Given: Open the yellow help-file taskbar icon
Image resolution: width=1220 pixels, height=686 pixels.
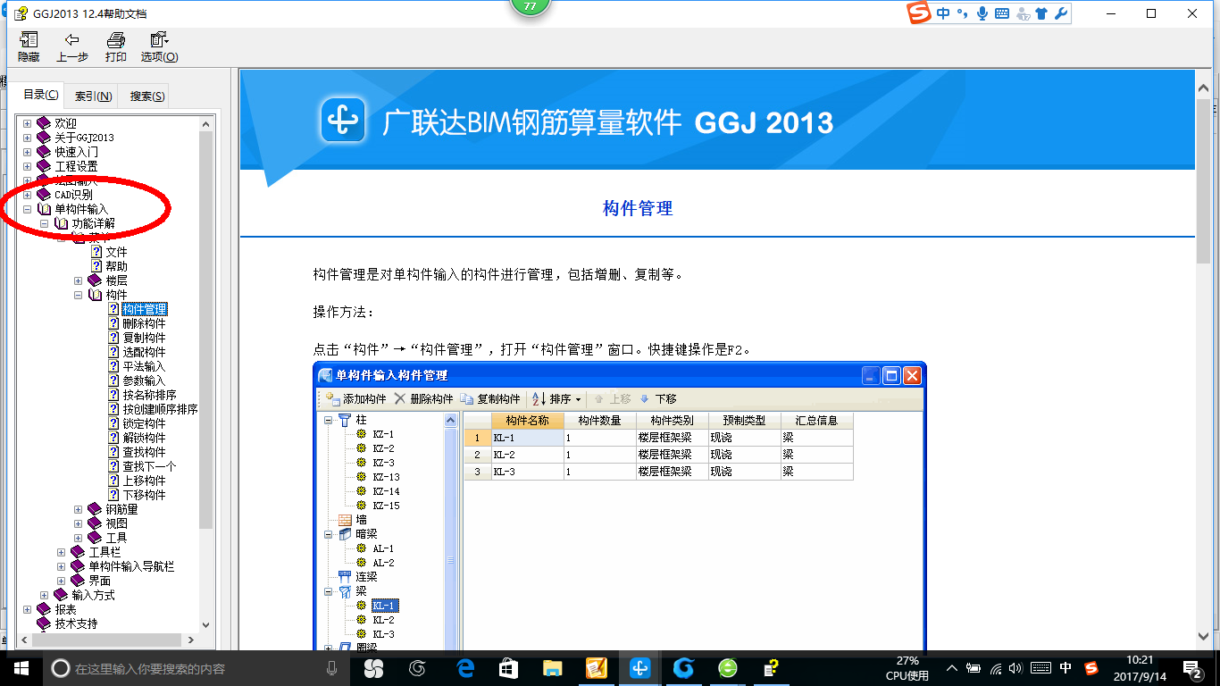Looking at the screenshot, I should point(771,668).
